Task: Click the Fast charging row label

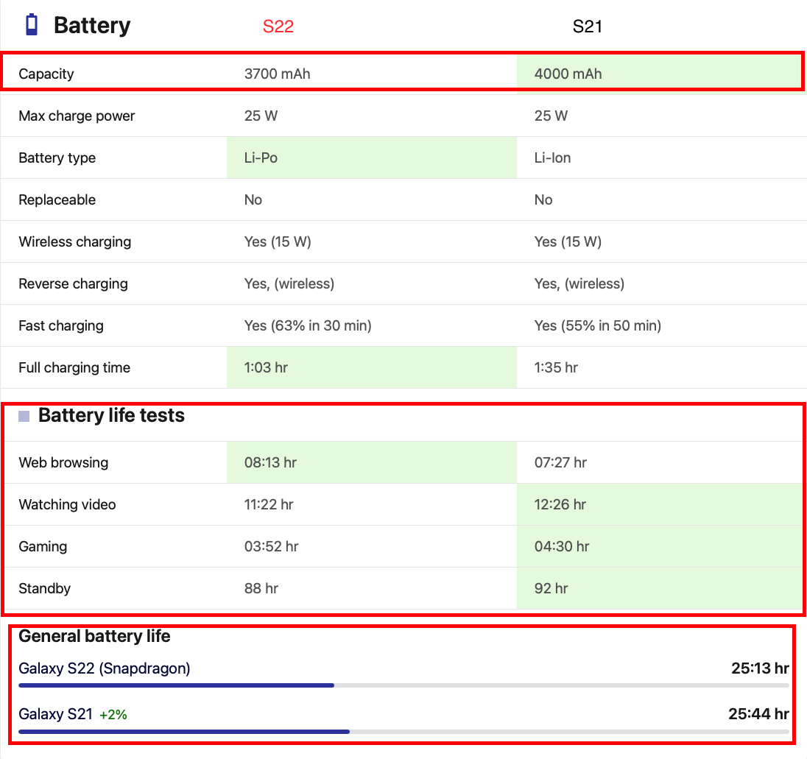Action: [61, 325]
